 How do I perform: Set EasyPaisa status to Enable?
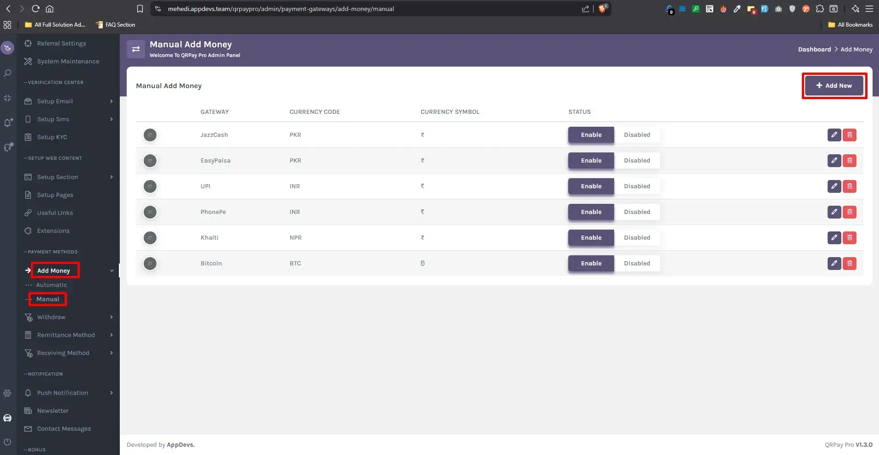coord(591,161)
